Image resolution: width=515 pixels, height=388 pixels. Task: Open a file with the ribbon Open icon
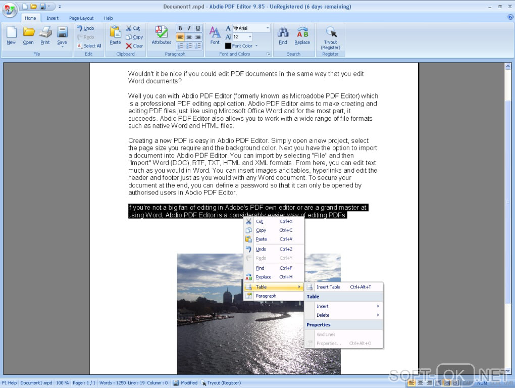[28, 35]
